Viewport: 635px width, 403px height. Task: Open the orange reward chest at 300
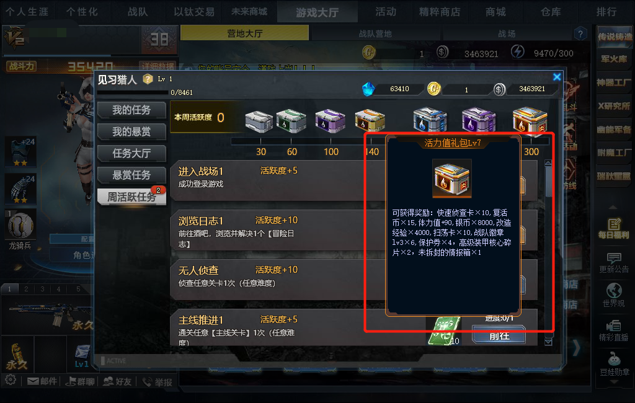click(x=530, y=120)
